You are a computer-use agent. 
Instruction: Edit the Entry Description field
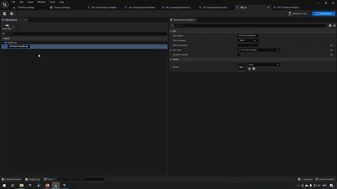[248, 45]
